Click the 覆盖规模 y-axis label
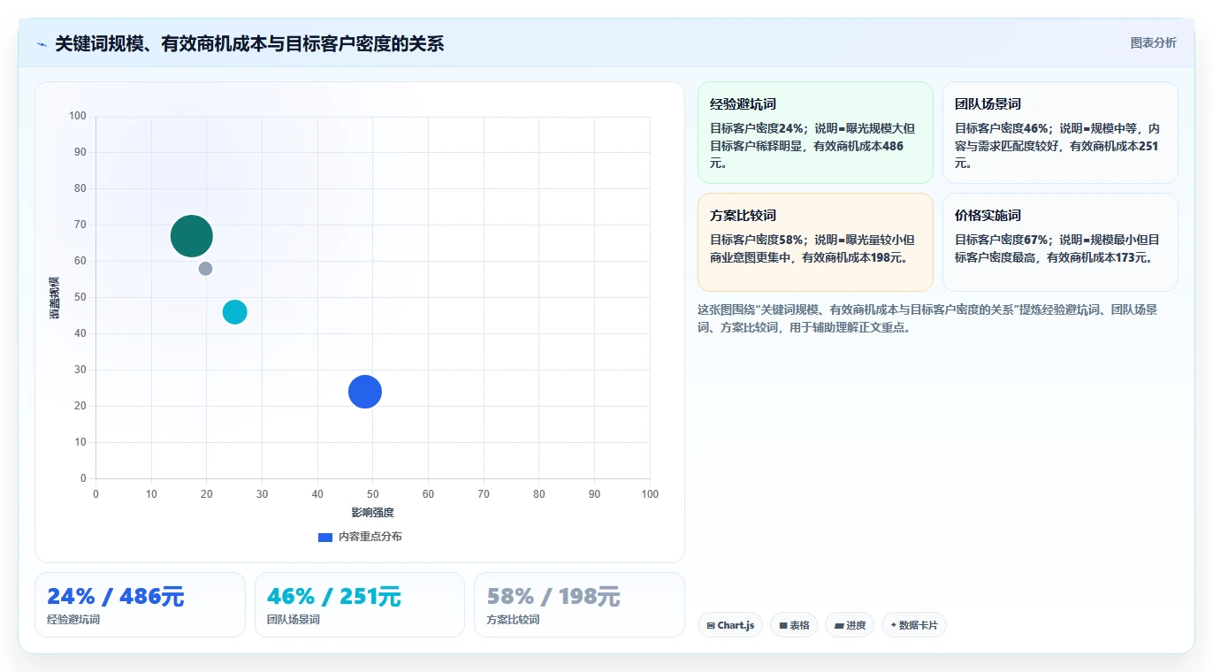 55,298
